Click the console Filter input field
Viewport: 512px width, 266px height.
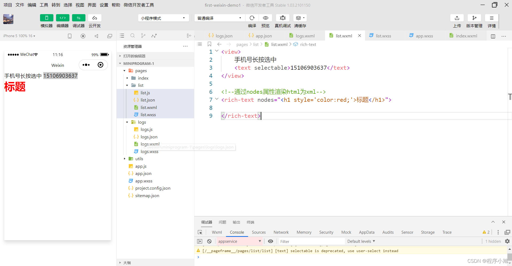point(311,241)
